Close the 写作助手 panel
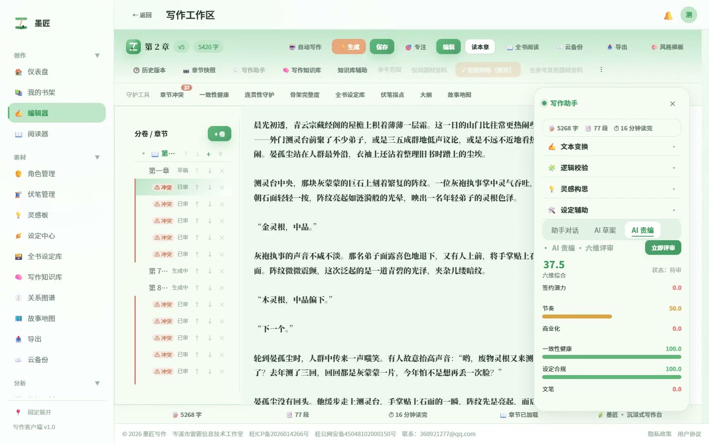The image size is (709, 443). tap(673, 104)
